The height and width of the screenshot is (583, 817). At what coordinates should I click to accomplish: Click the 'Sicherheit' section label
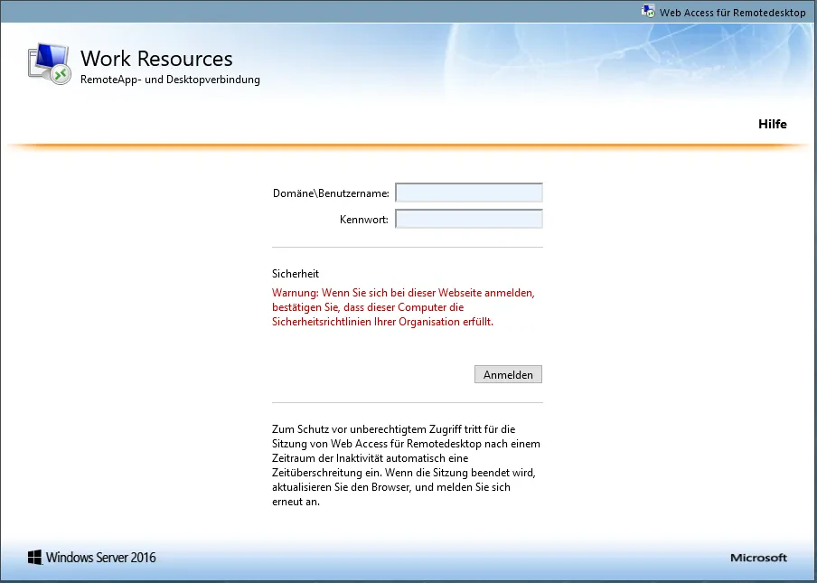[x=296, y=274]
